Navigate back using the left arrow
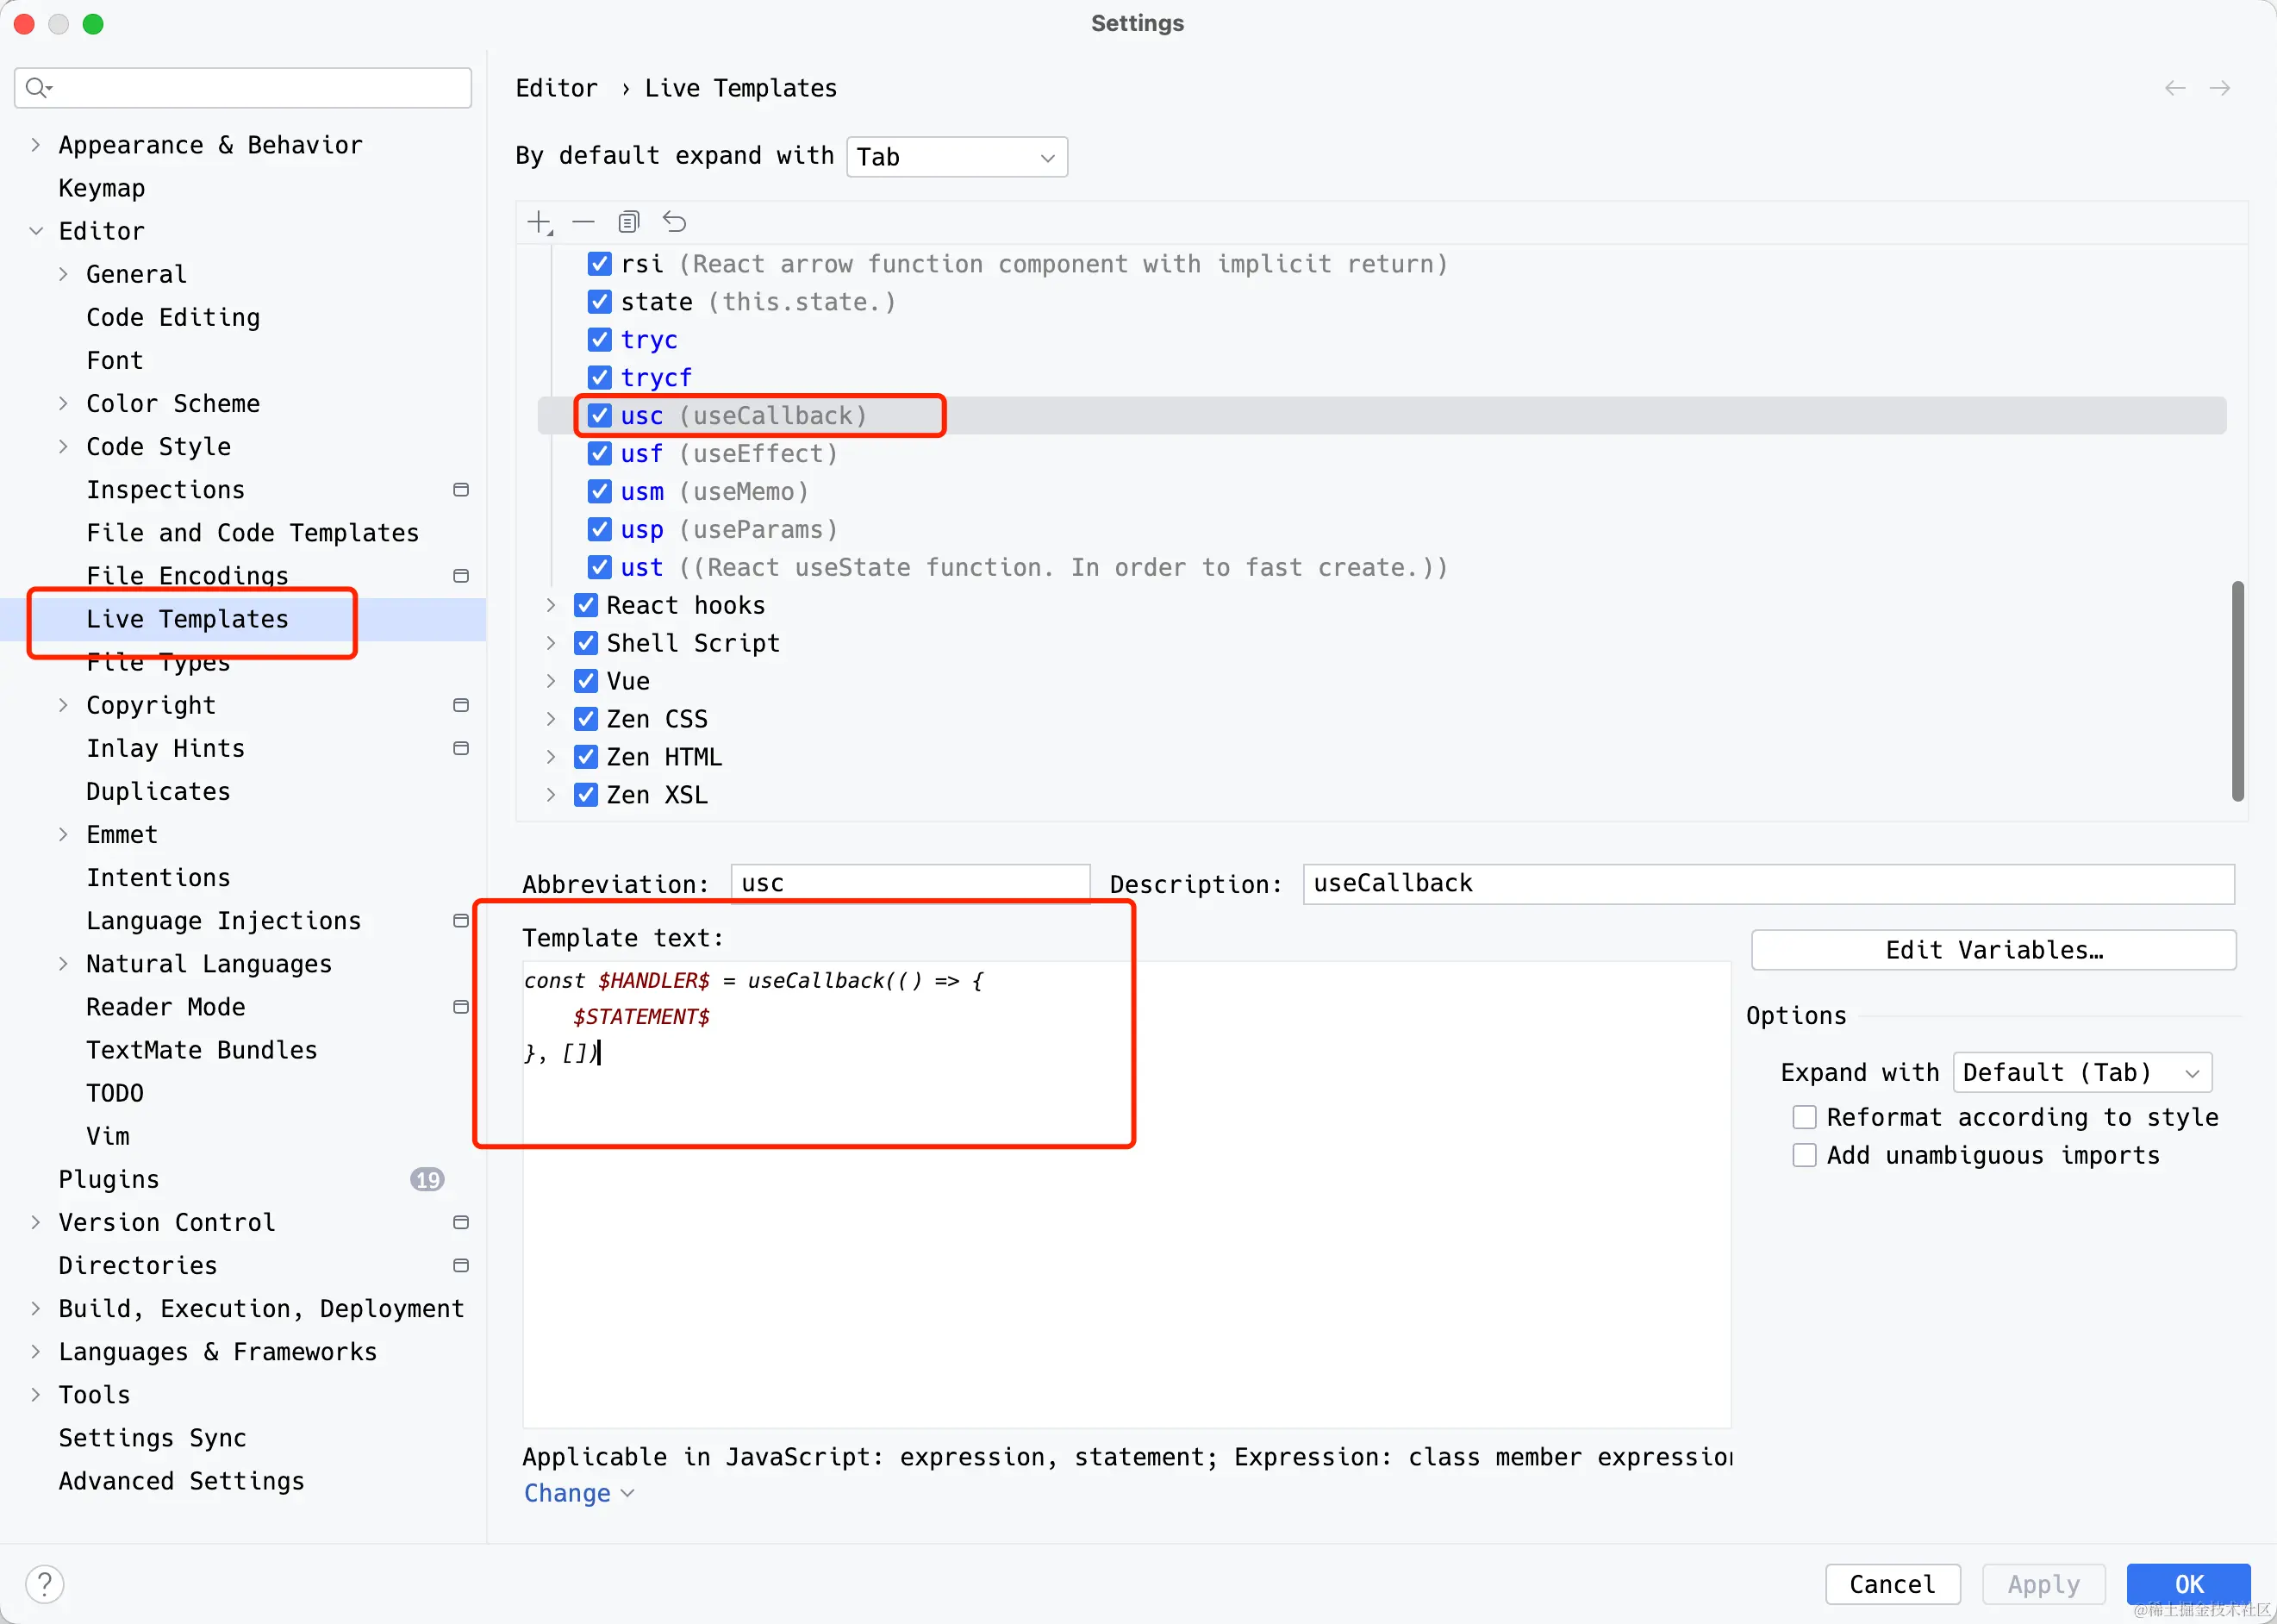This screenshot has height=1624, width=2277. [x=2174, y=88]
